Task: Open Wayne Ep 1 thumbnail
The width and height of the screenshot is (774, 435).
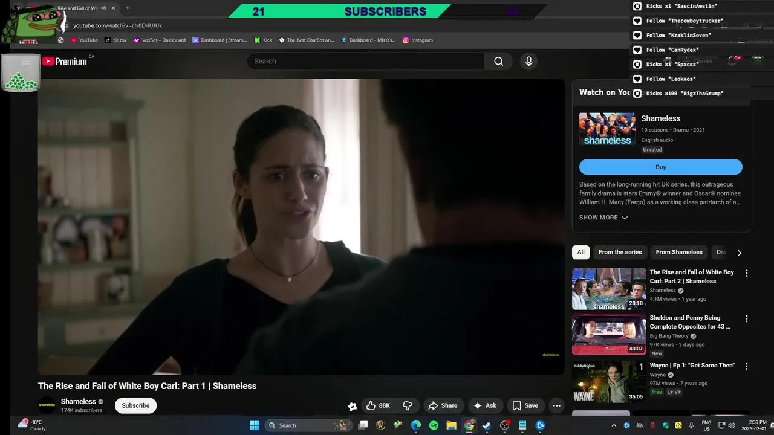Action: pyautogui.click(x=609, y=382)
